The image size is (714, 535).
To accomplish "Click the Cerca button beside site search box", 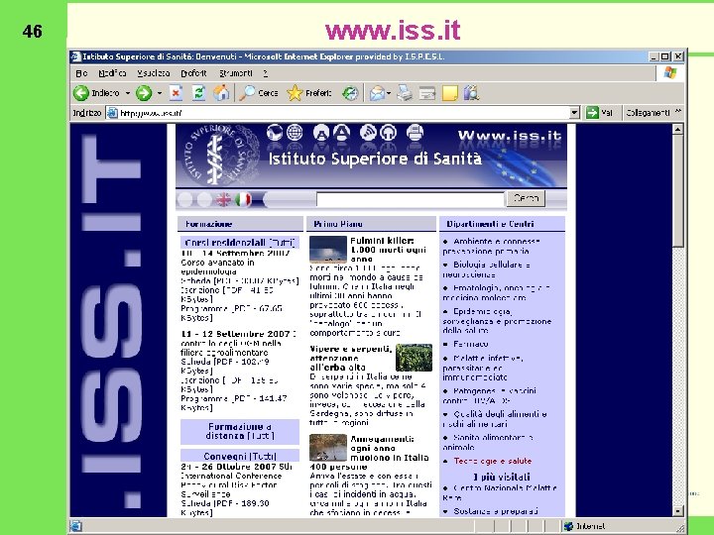I will 526,198.
